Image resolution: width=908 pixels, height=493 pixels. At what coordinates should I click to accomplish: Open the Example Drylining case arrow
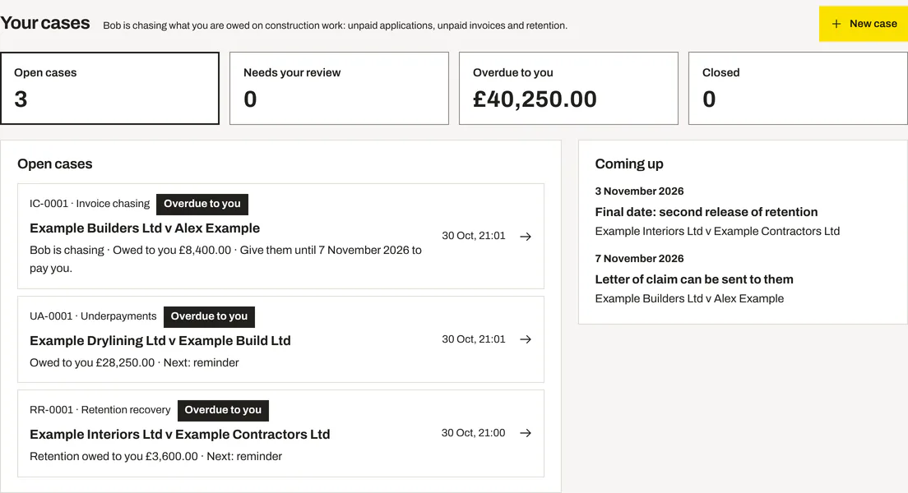click(x=526, y=339)
